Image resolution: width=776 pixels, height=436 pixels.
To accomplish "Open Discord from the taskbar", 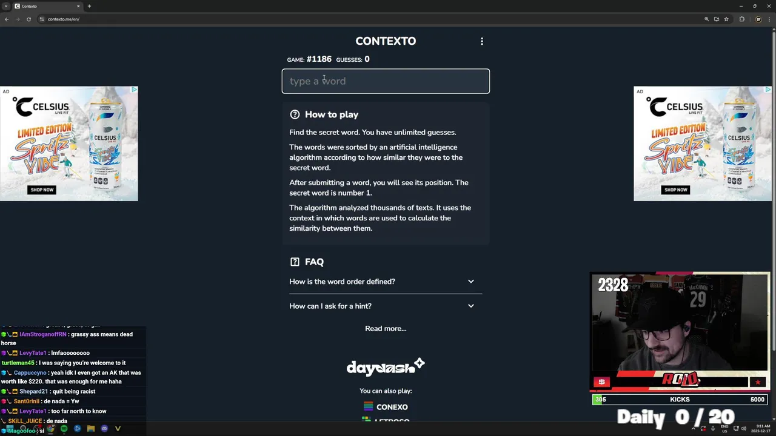I will pyautogui.click(x=104, y=429).
